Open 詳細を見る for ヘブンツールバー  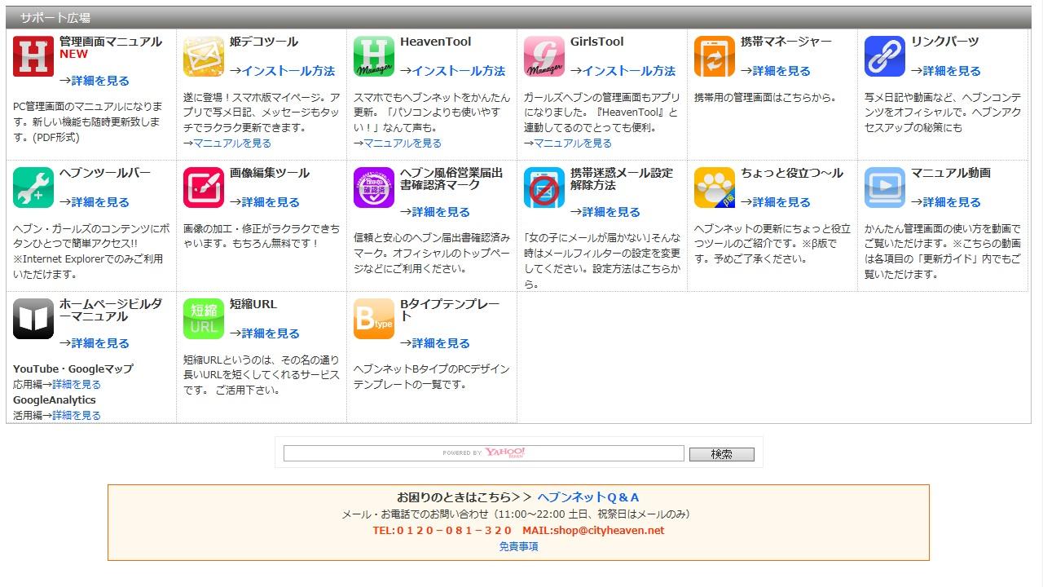100,202
